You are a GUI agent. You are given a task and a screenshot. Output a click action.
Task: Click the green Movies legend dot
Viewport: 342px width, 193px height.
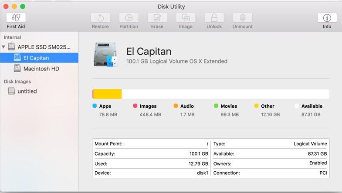pyautogui.click(x=216, y=106)
